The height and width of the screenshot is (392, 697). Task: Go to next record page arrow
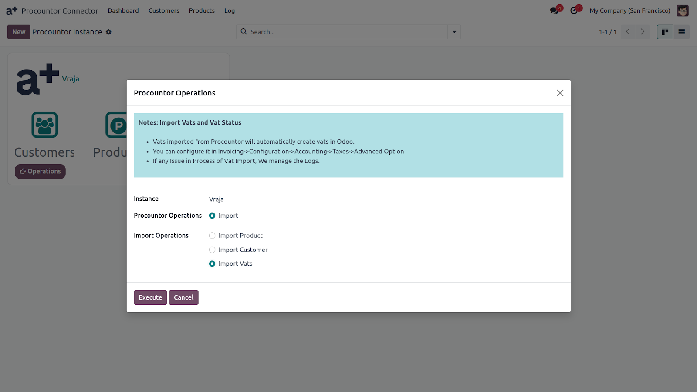coord(642,32)
